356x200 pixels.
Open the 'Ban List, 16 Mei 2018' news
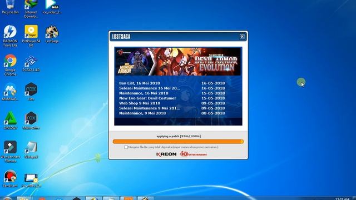140,83
